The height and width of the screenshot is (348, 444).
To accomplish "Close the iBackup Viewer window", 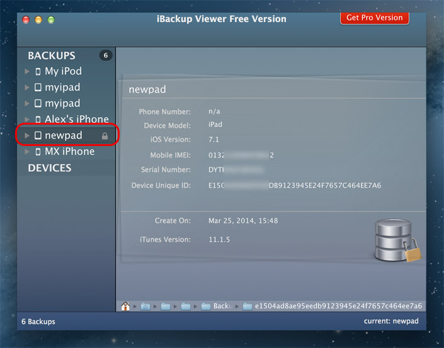I will click(x=26, y=20).
